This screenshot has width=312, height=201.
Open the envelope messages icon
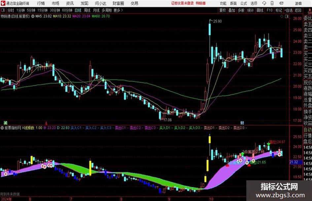point(281,3)
